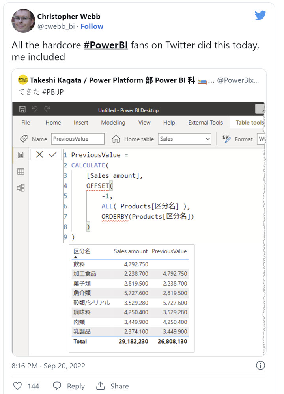Open the Table tools tab

point(250,123)
